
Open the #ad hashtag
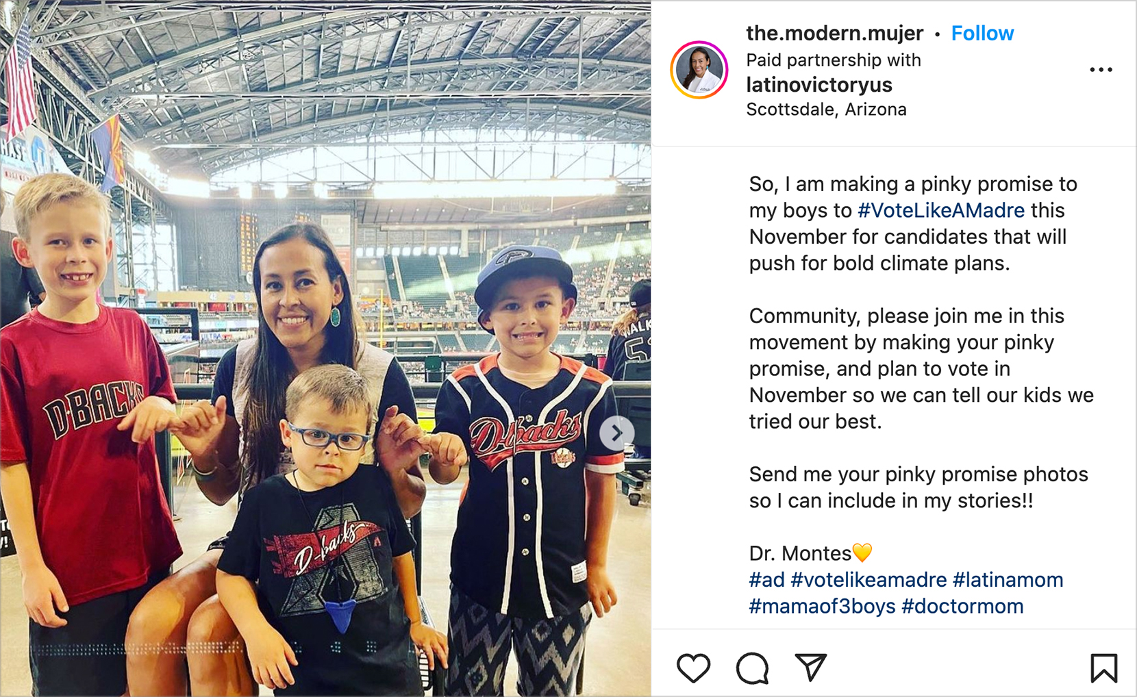(766, 580)
